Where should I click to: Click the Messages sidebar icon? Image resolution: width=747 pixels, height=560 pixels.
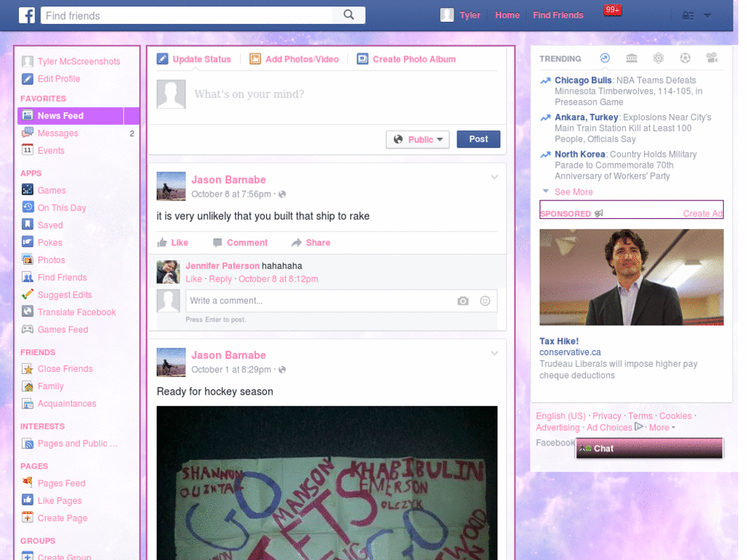tap(28, 133)
